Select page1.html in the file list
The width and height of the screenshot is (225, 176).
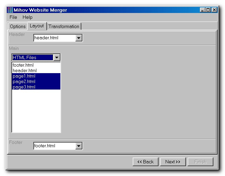tap(36, 76)
